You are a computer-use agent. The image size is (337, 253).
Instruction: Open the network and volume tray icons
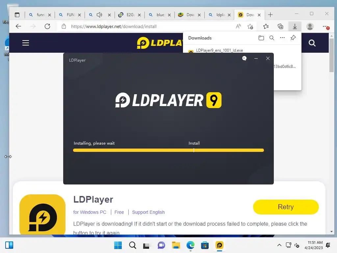tap(292, 245)
